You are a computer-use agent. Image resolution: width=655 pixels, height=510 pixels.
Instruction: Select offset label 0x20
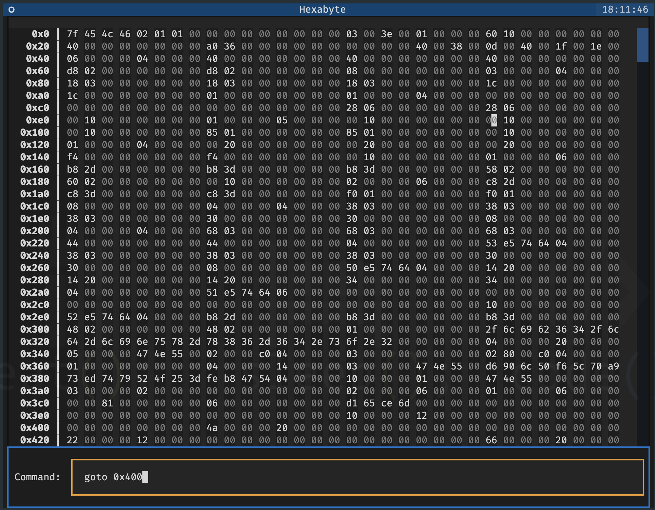coord(38,46)
